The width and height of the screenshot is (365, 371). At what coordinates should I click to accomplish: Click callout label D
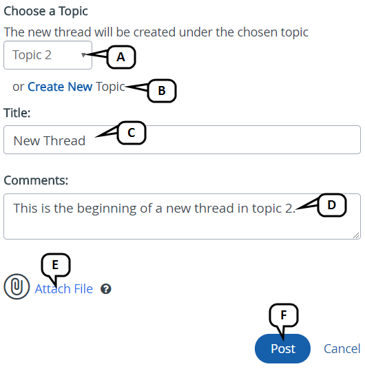coord(332,205)
